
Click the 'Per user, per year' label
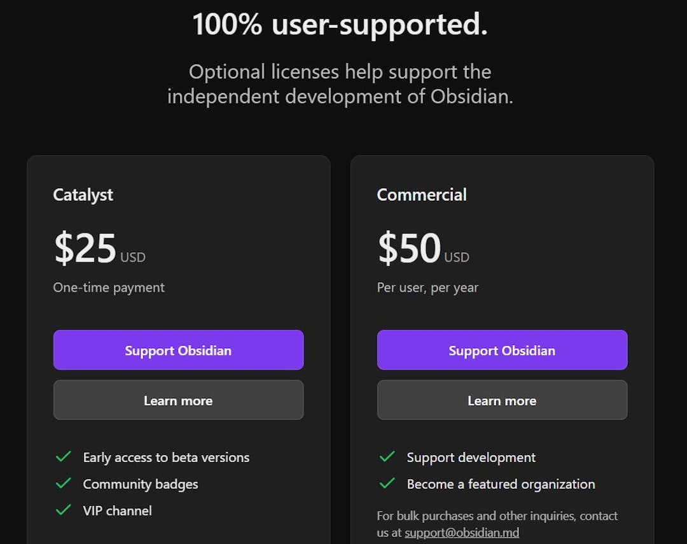(427, 287)
